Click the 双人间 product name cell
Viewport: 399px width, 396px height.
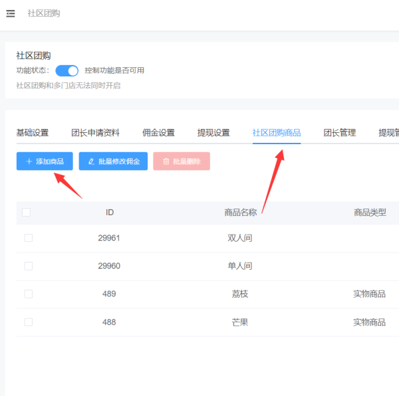(x=240, y=238)
